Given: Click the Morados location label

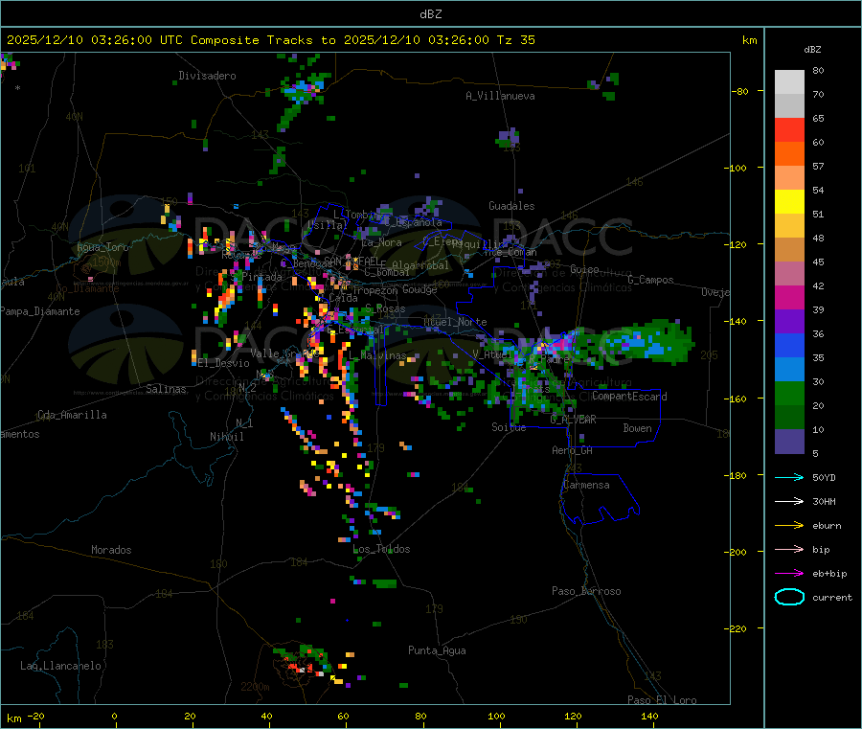Looking at the screenshot, I should point(111,550).
